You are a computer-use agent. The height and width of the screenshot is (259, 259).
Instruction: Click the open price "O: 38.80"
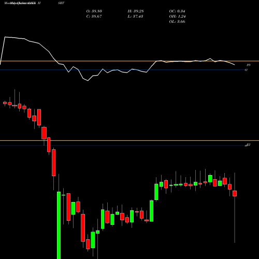click(94, 11)
